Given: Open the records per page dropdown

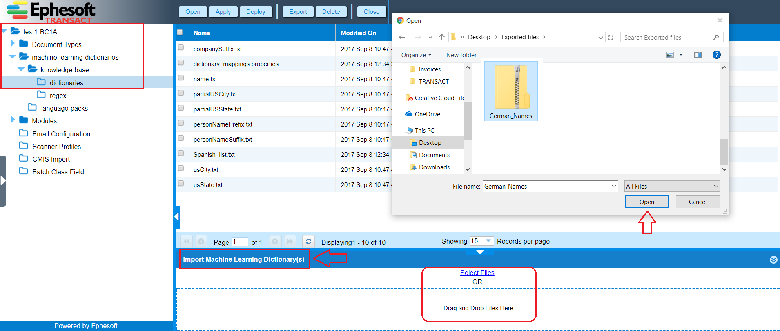Looking at the screenshot, I should coord(488,241).
